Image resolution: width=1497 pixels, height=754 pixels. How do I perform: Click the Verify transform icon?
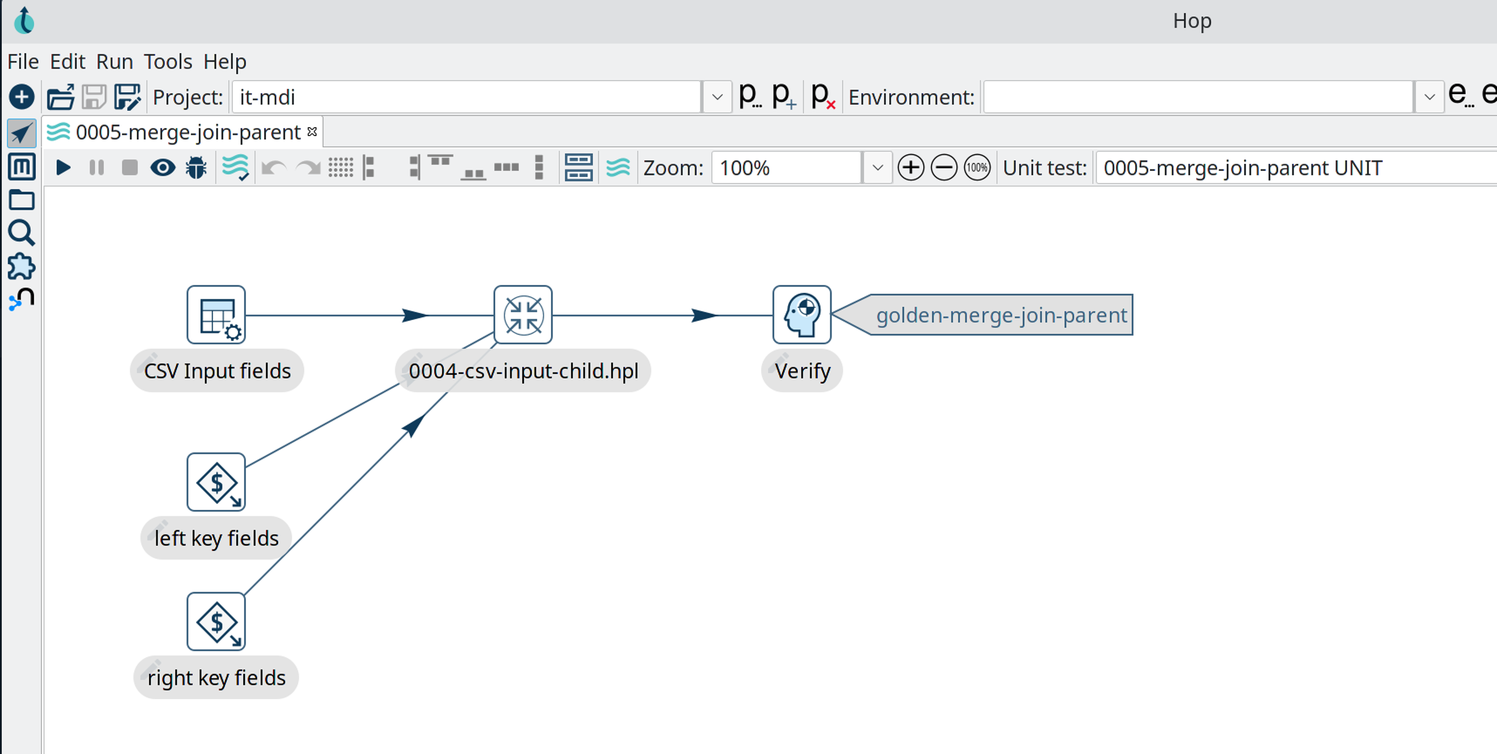point(802,315)
